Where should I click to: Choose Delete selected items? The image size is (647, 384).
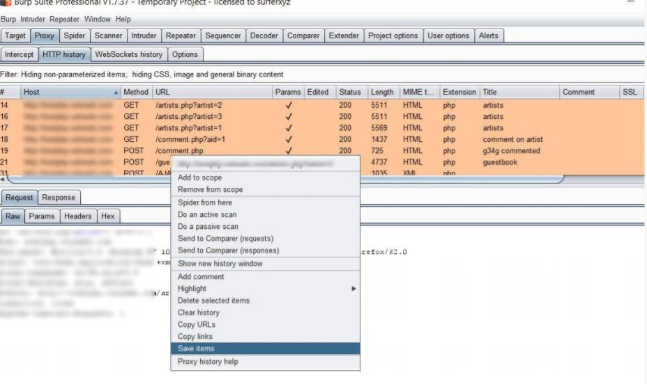pyautogui.click(x=266, y=301)
